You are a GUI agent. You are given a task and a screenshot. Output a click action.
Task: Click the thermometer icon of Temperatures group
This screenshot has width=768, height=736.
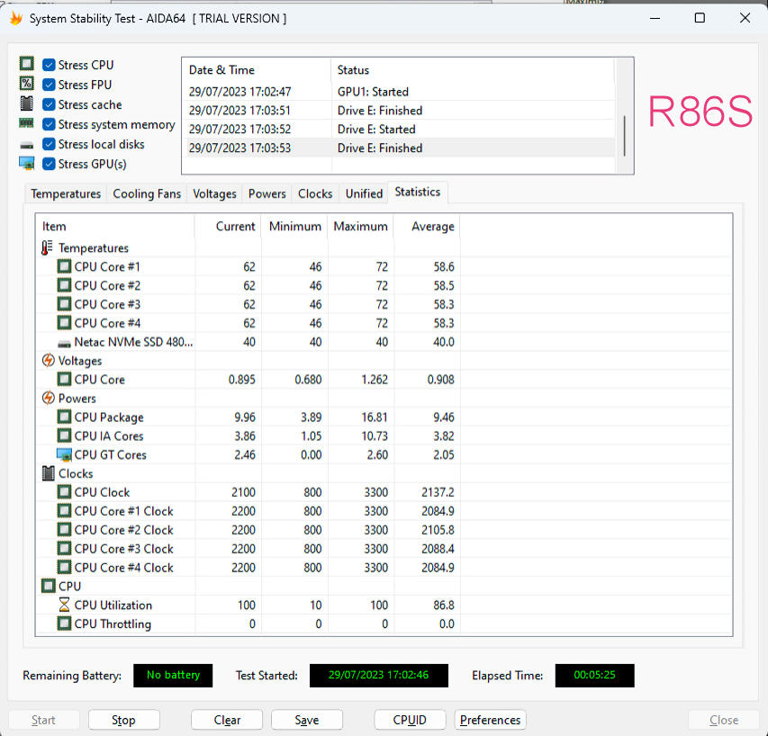(47, 247)
